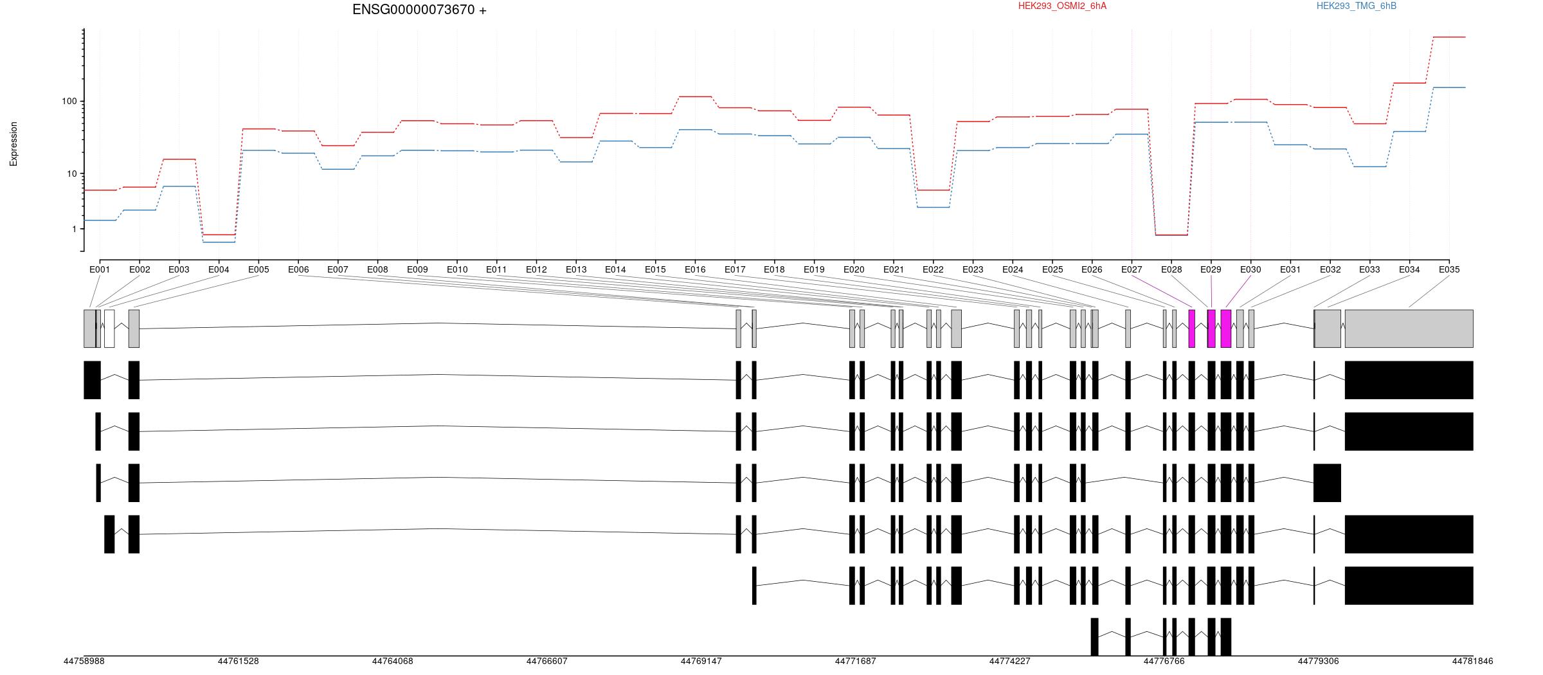Click y-axis tick value 10
Screen dimensions: 1543x675
click(x=72, y=174)
